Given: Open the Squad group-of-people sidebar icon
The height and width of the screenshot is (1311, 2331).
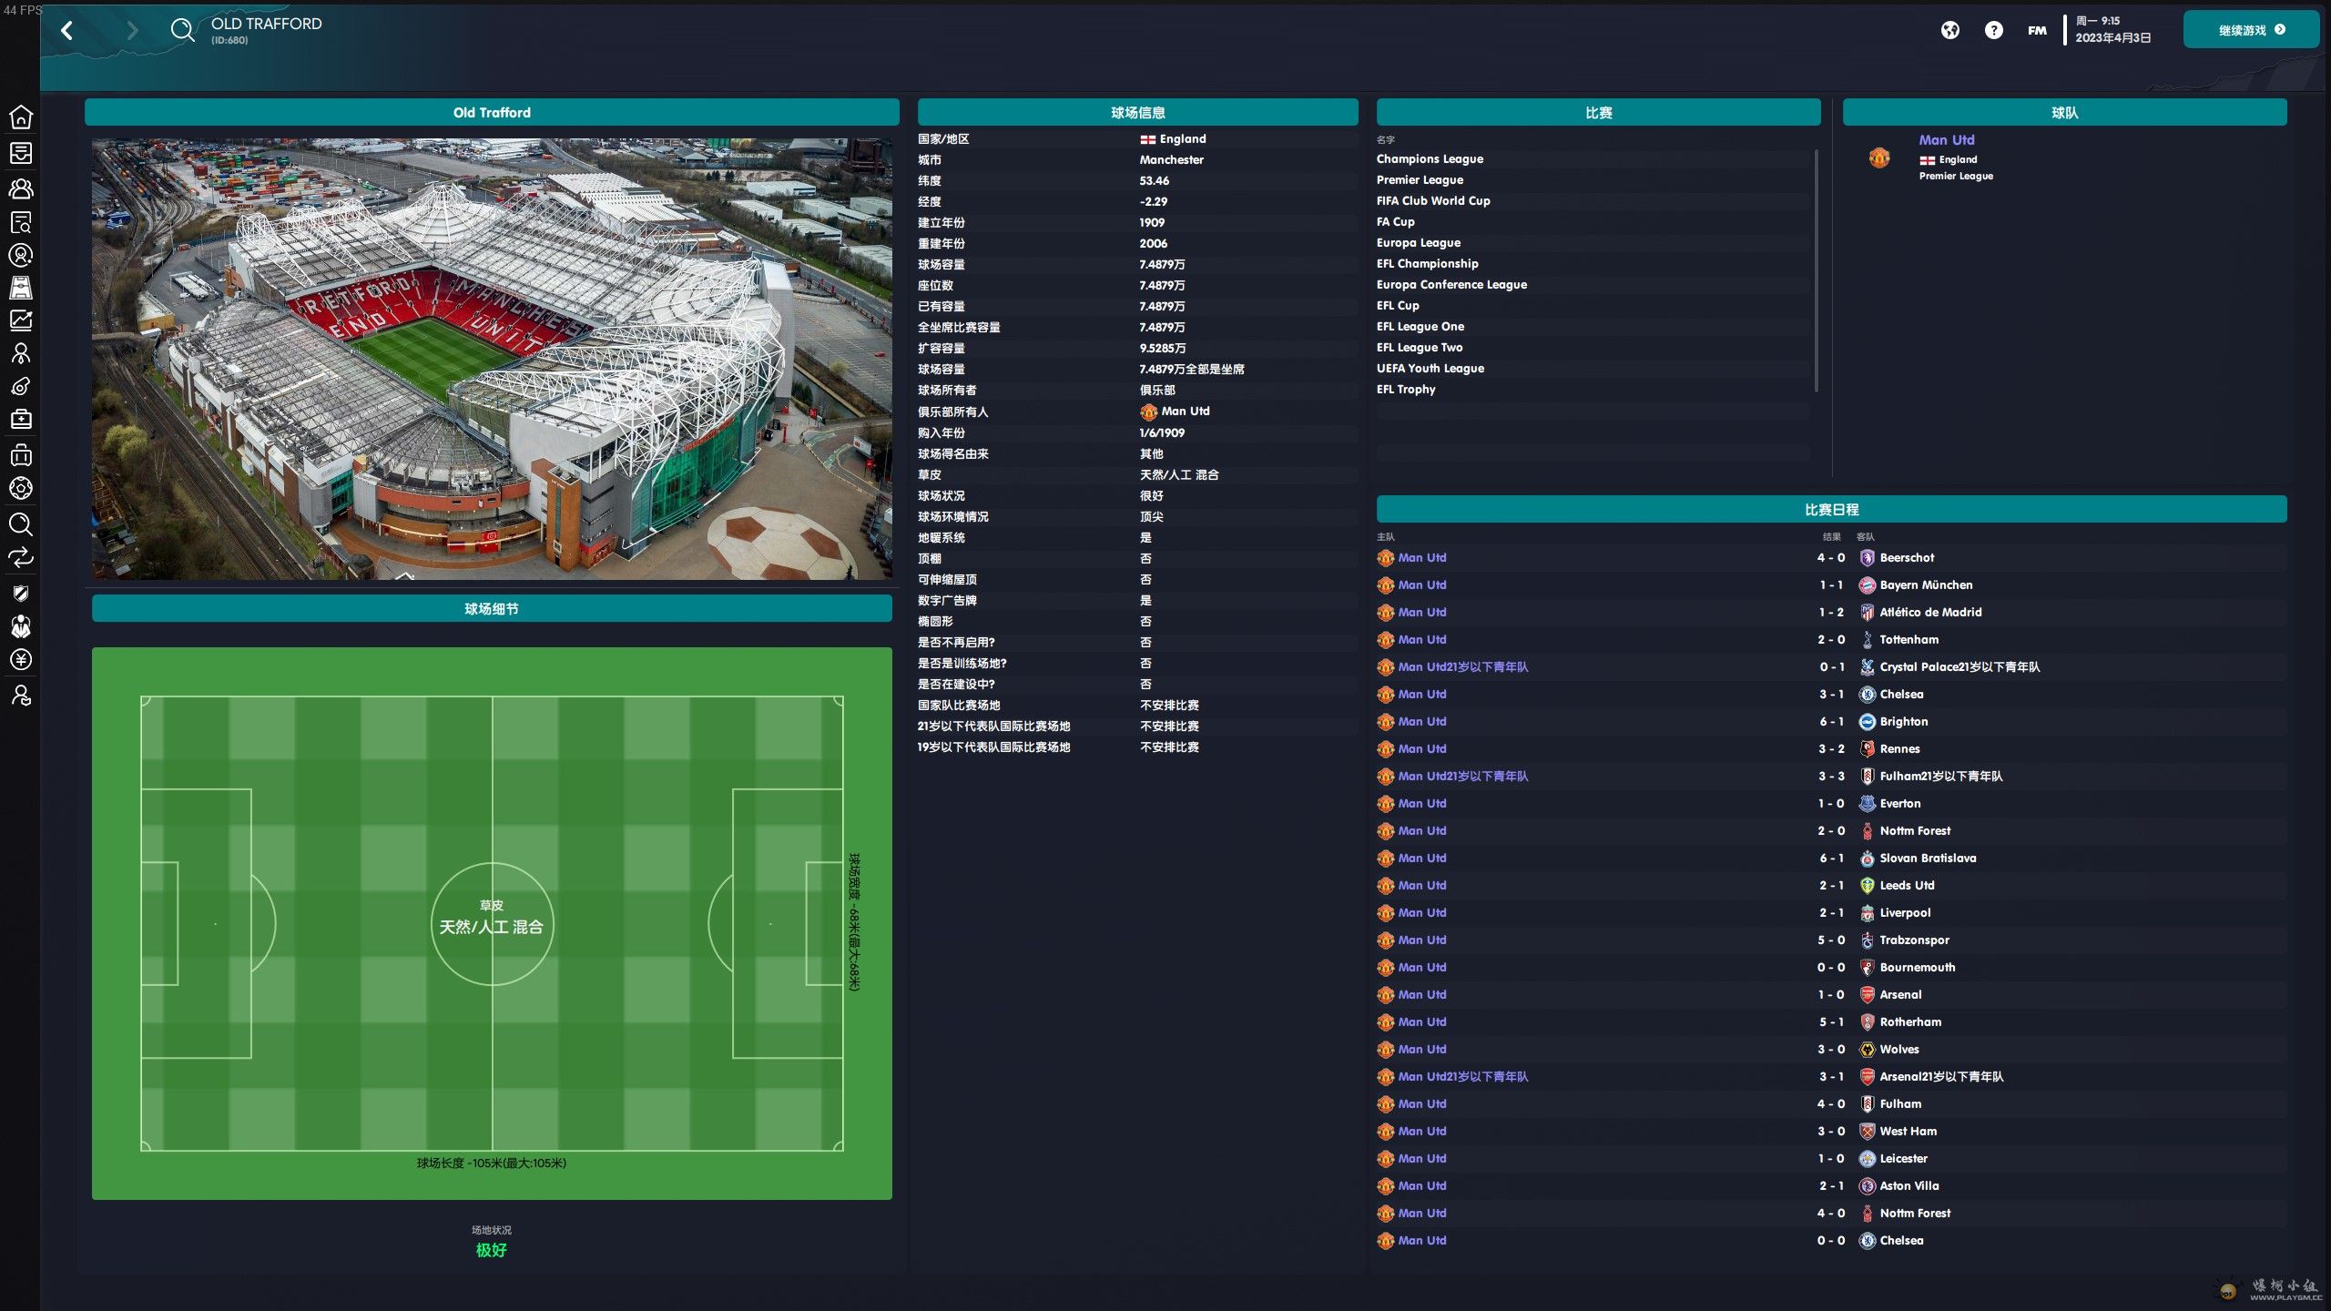Looking at the screenshot, I should pos(21,188).
